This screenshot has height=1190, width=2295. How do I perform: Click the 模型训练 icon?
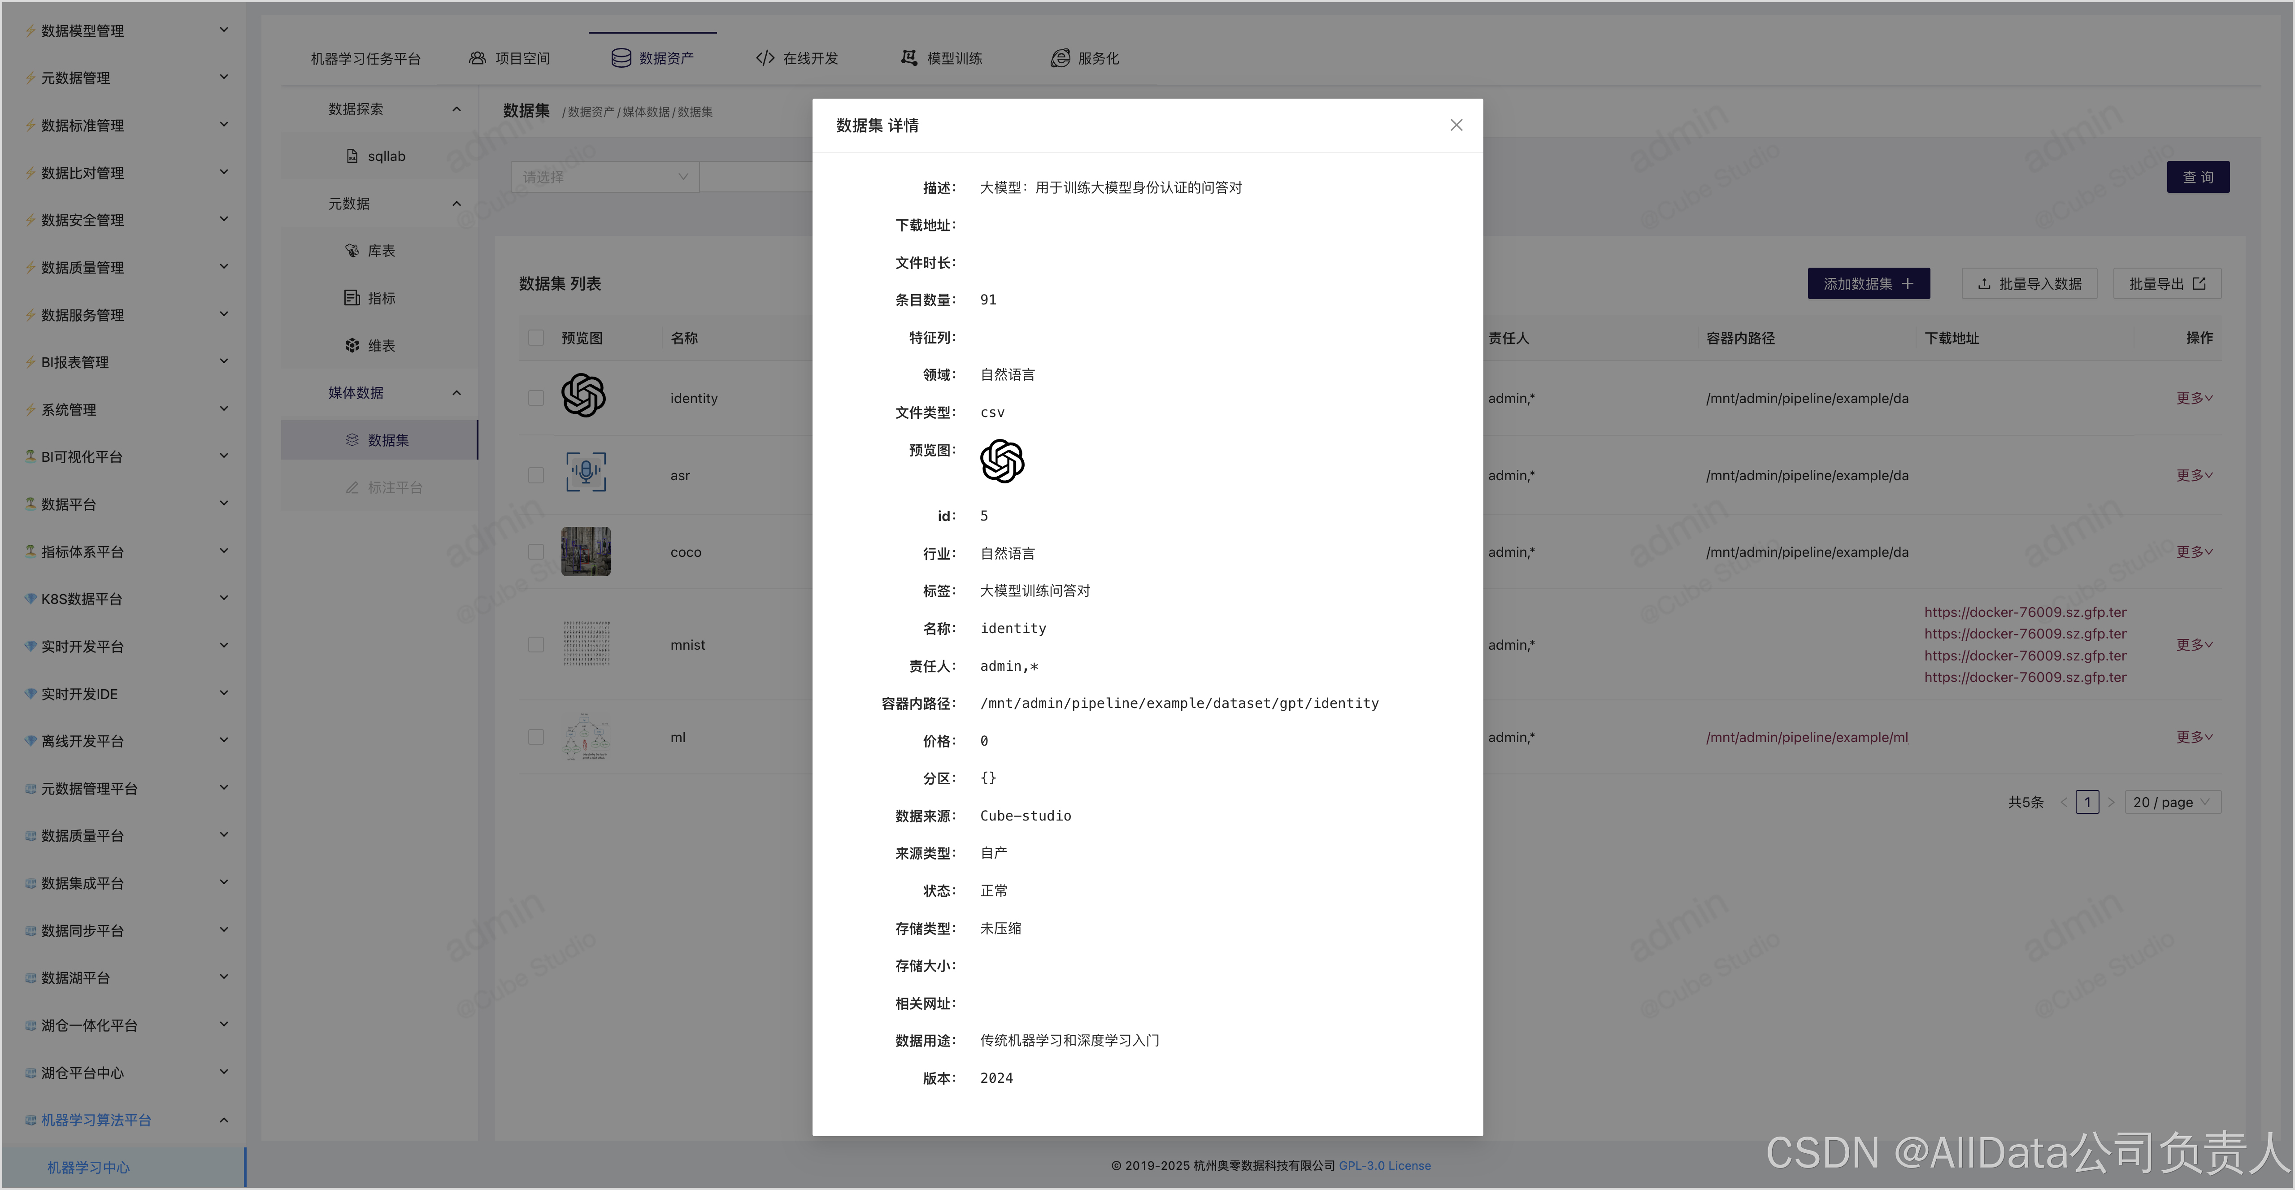(x=909, y=58)
